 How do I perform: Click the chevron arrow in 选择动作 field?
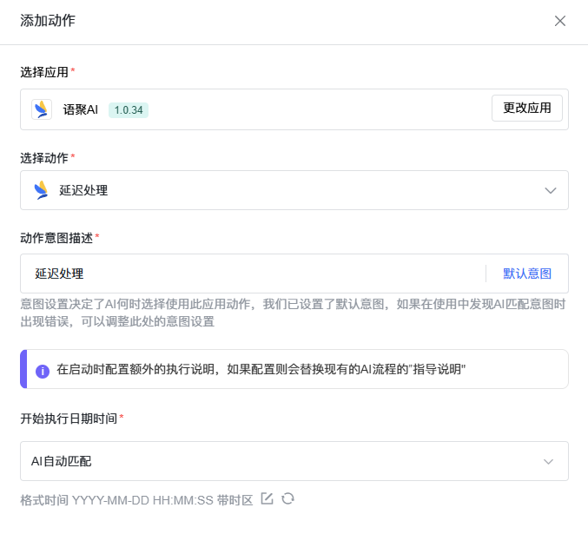click(550, 190)
